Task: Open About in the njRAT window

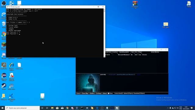Action: tap(105, 93)
